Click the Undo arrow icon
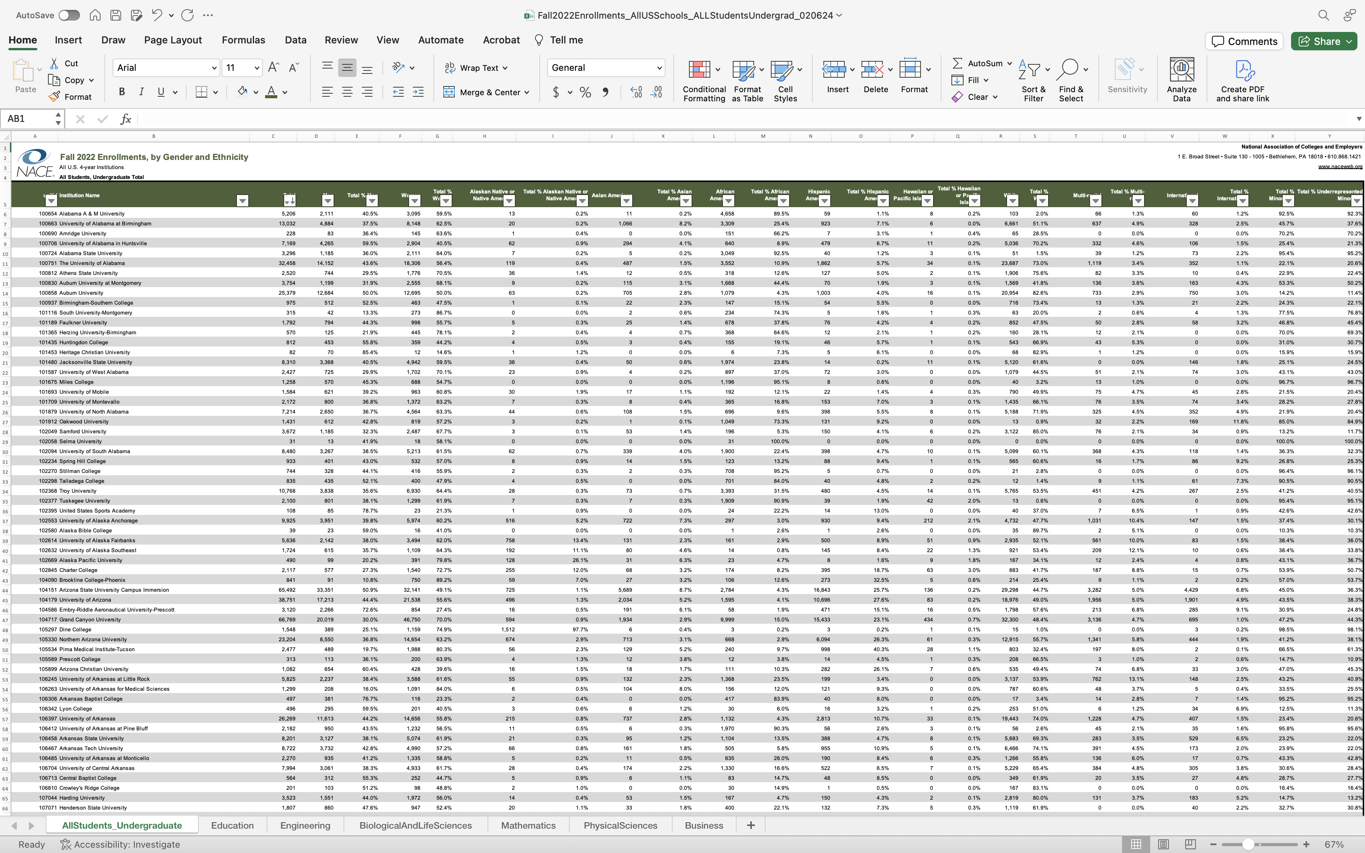The width and height of the screenshot is (1365, 853). (157, 15)
